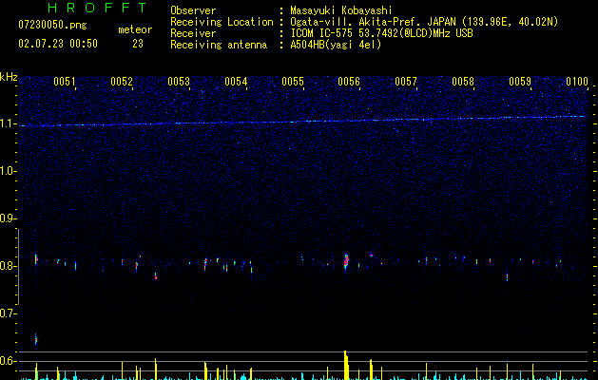Click the 0.6 kHz axis label
This screenshot has width=598, height=380.
(x=8, y=361)
